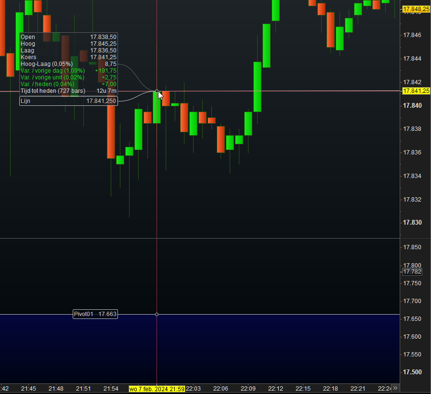Click the 22:12 time axis label
Screen dimensions: 431x394
point(275,389)
